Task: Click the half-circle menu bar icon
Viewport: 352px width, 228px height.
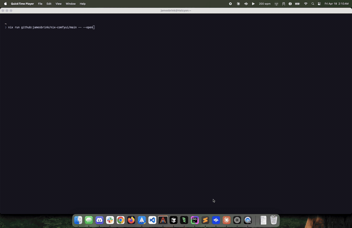Action: tap(290, 4)
